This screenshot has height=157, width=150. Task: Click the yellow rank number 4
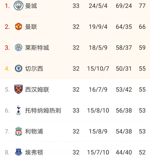click(7, 69)
